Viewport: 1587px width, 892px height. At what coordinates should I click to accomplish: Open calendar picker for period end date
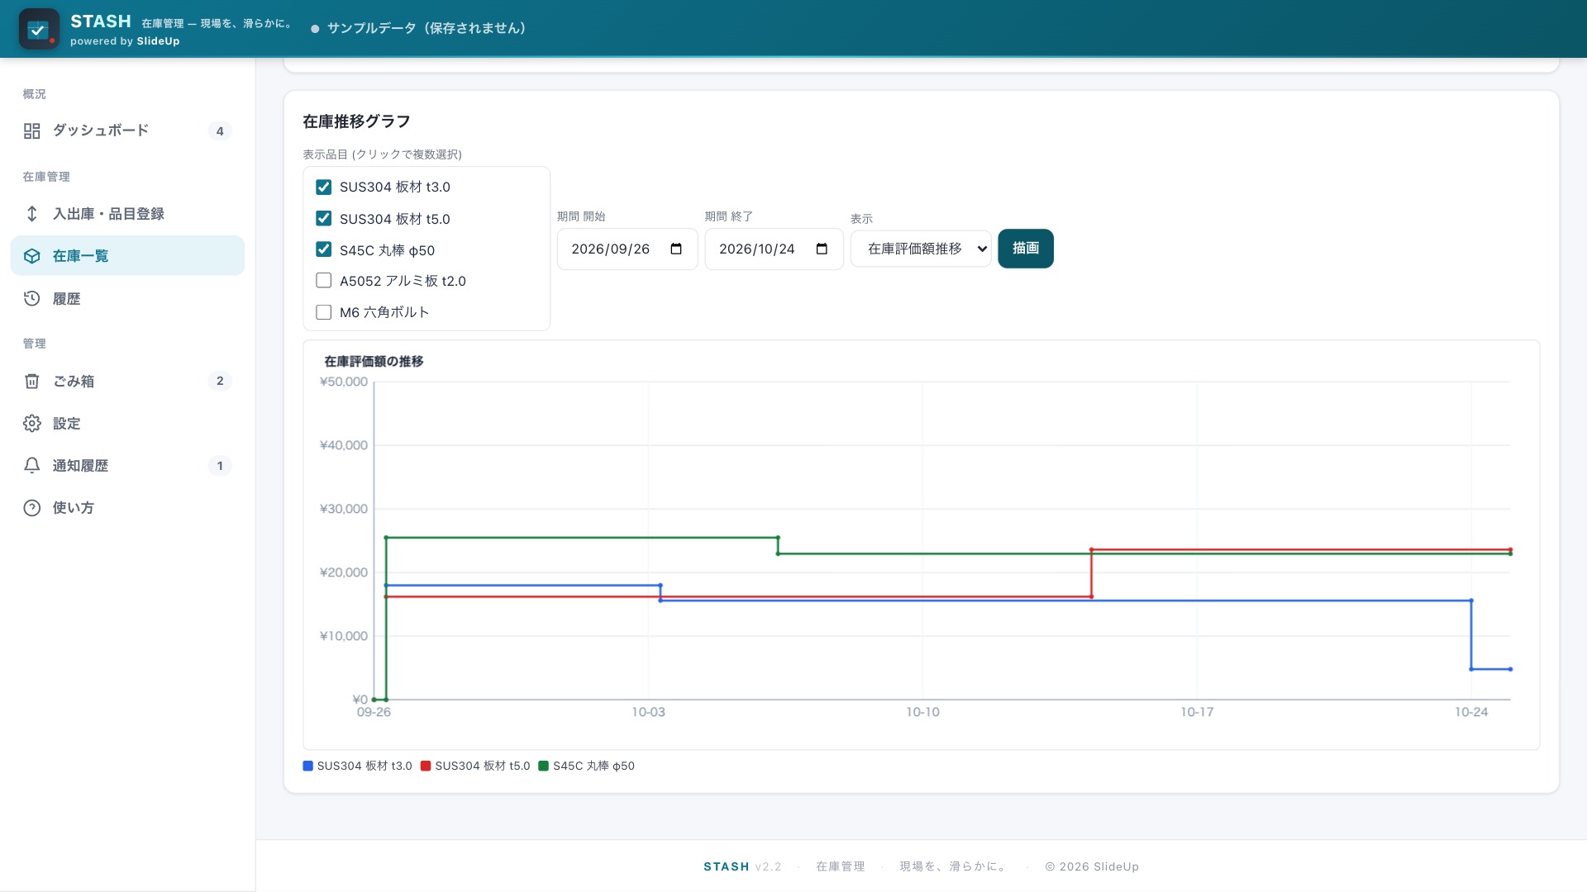tap(822, 249)
